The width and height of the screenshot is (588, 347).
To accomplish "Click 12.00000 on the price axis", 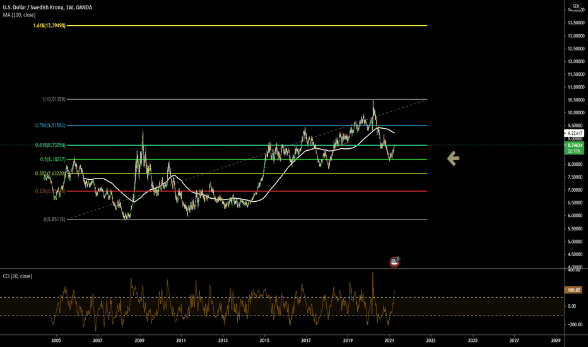I will click(x=576, y=62).
